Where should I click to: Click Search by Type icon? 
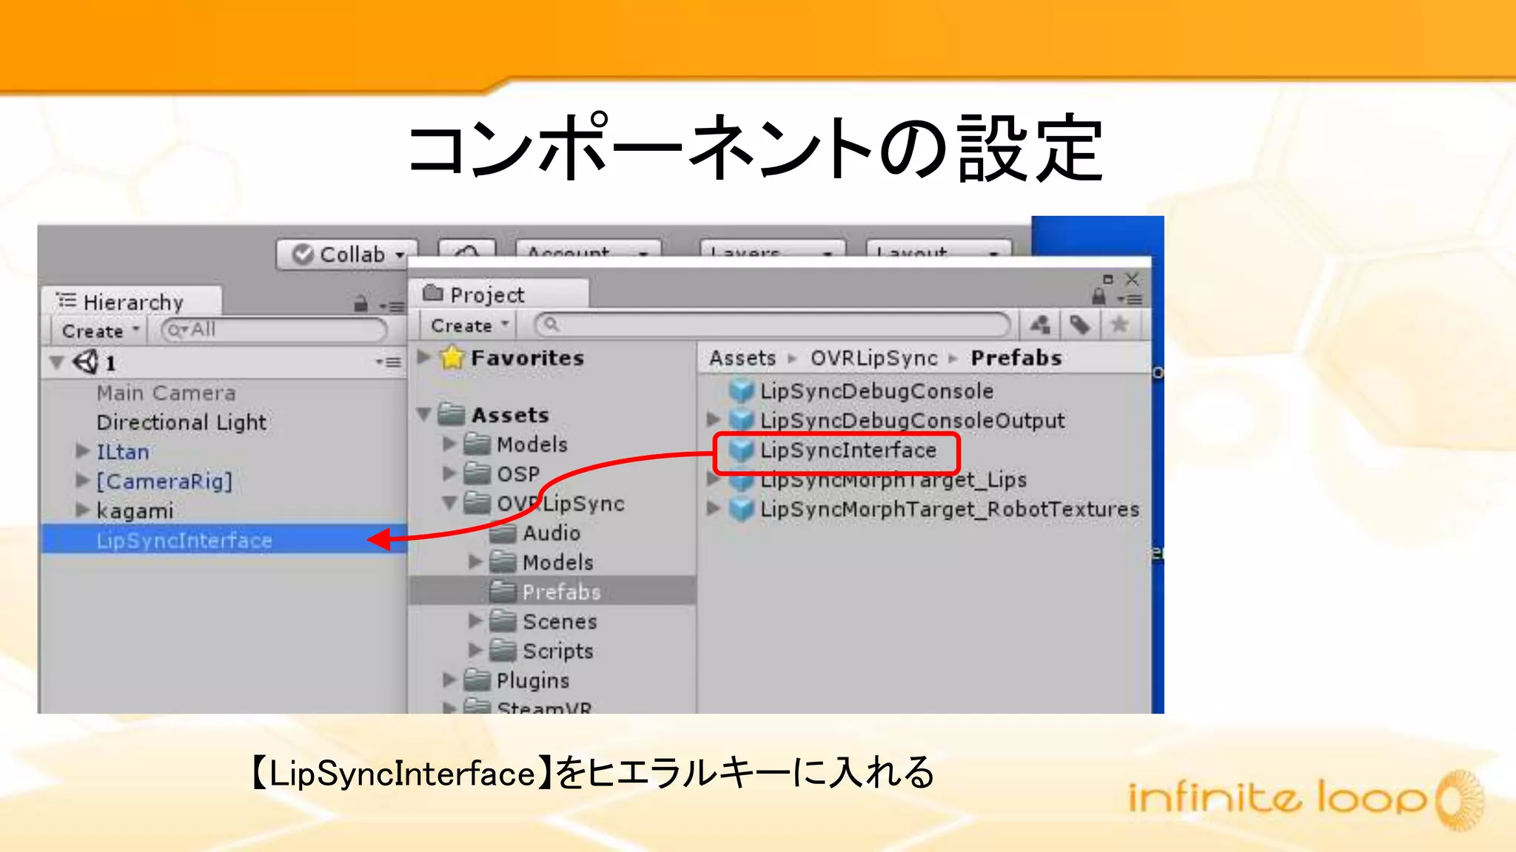click(x=1040, y=325)
